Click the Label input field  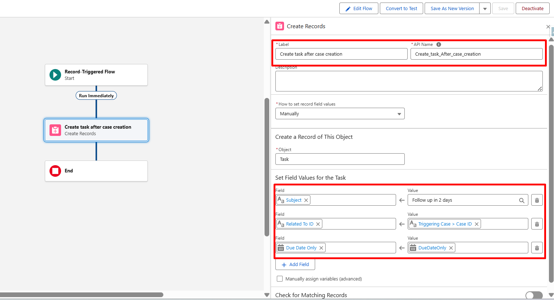coord(342,54)
